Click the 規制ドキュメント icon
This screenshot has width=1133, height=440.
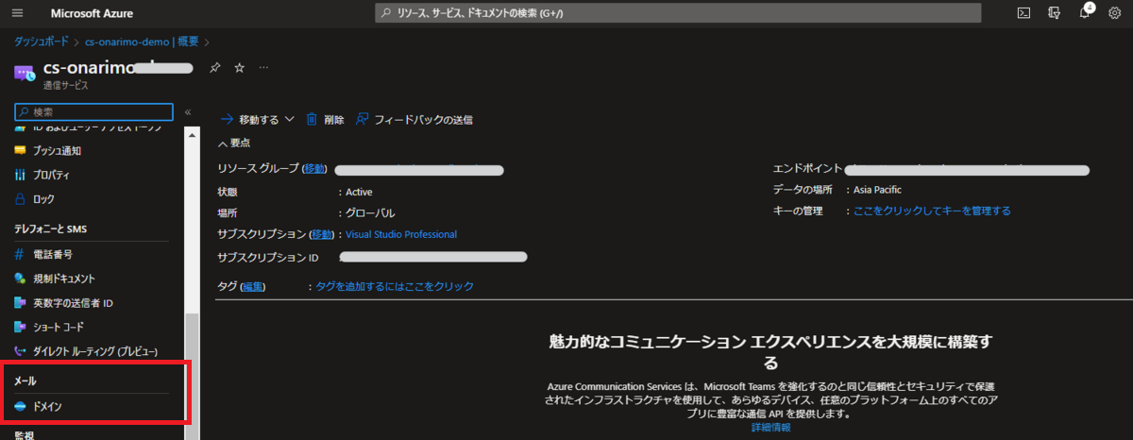coord(20,279)
